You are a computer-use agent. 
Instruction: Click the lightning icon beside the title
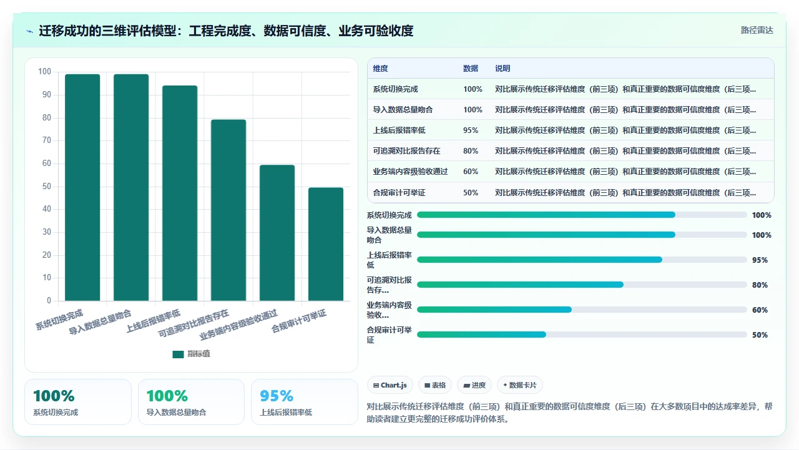pos(29,31)
